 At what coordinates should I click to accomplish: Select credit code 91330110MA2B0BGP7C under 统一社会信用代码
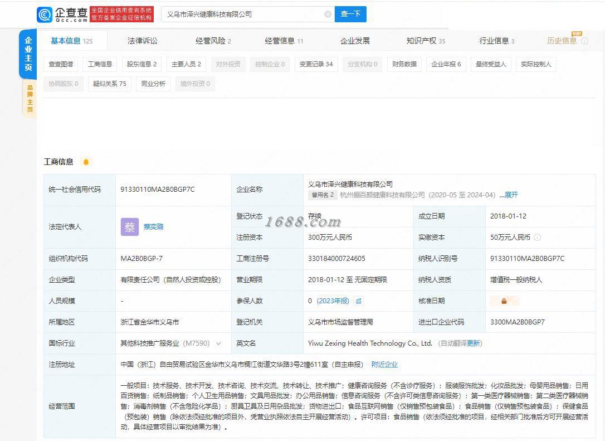click(158, 189)
